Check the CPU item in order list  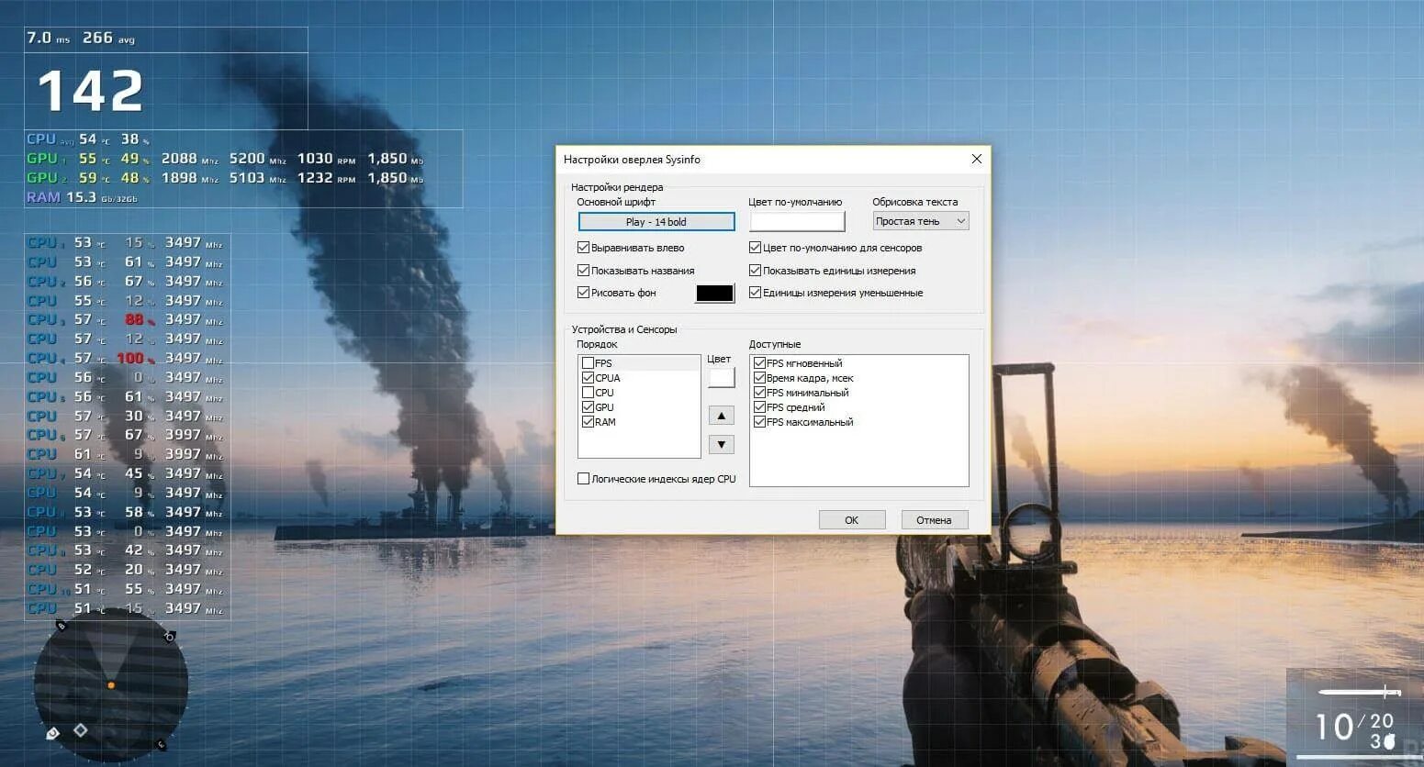[588, 393]
